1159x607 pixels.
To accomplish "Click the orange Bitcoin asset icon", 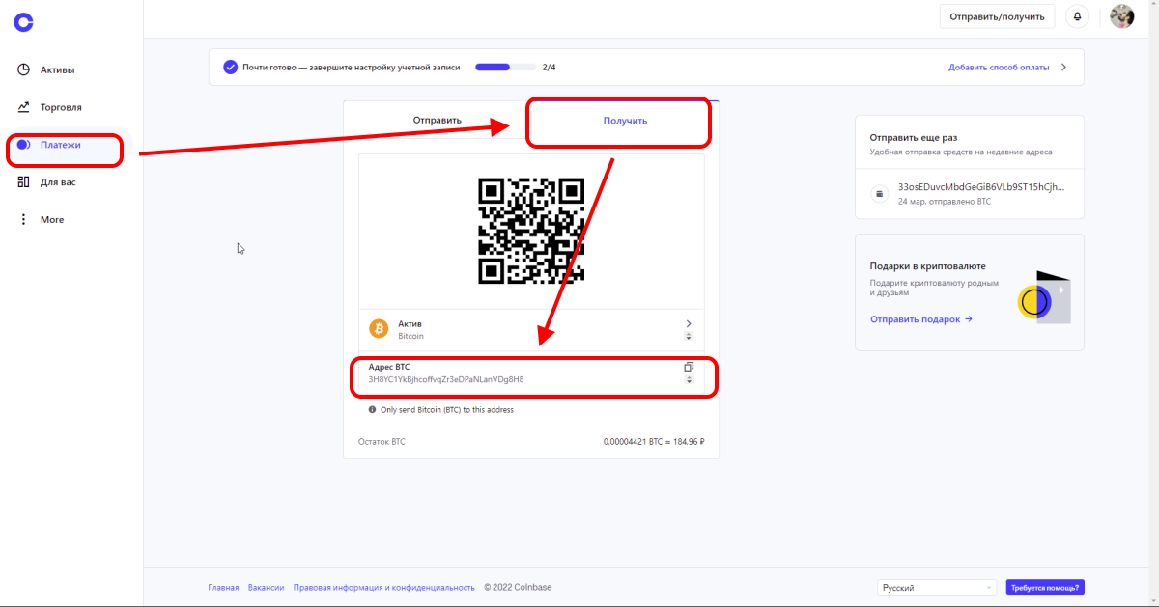I will tap(379, 329).
